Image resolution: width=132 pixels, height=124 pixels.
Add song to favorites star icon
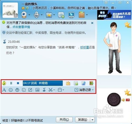[68, 83]
